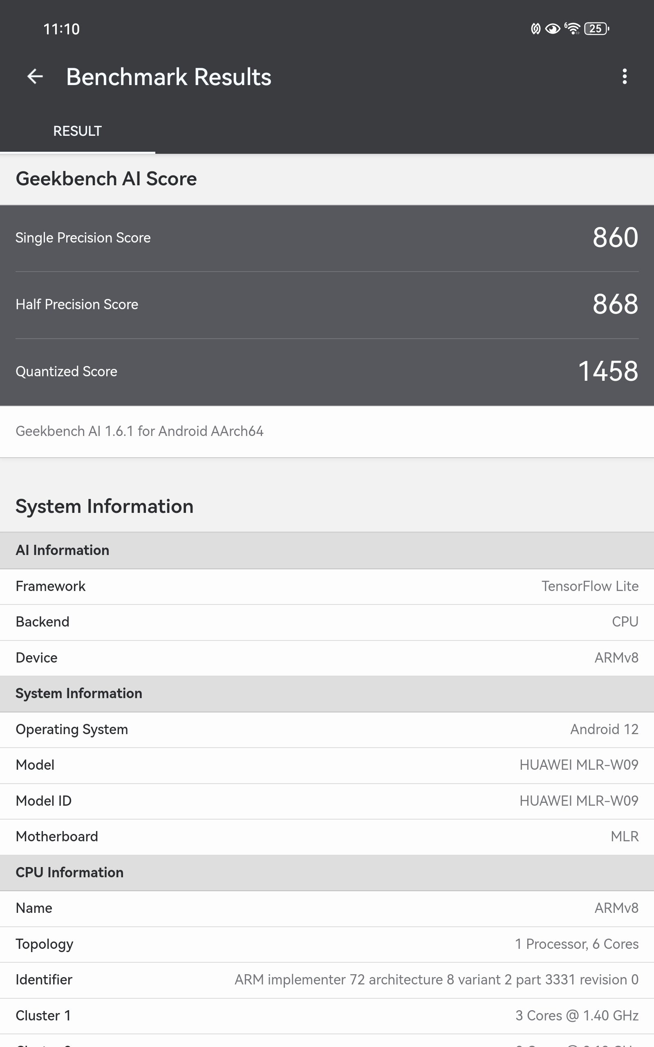This screenshot has width=654, height=1047.
Task: Tap the Android 12 value
Action: tap(604, 730)
